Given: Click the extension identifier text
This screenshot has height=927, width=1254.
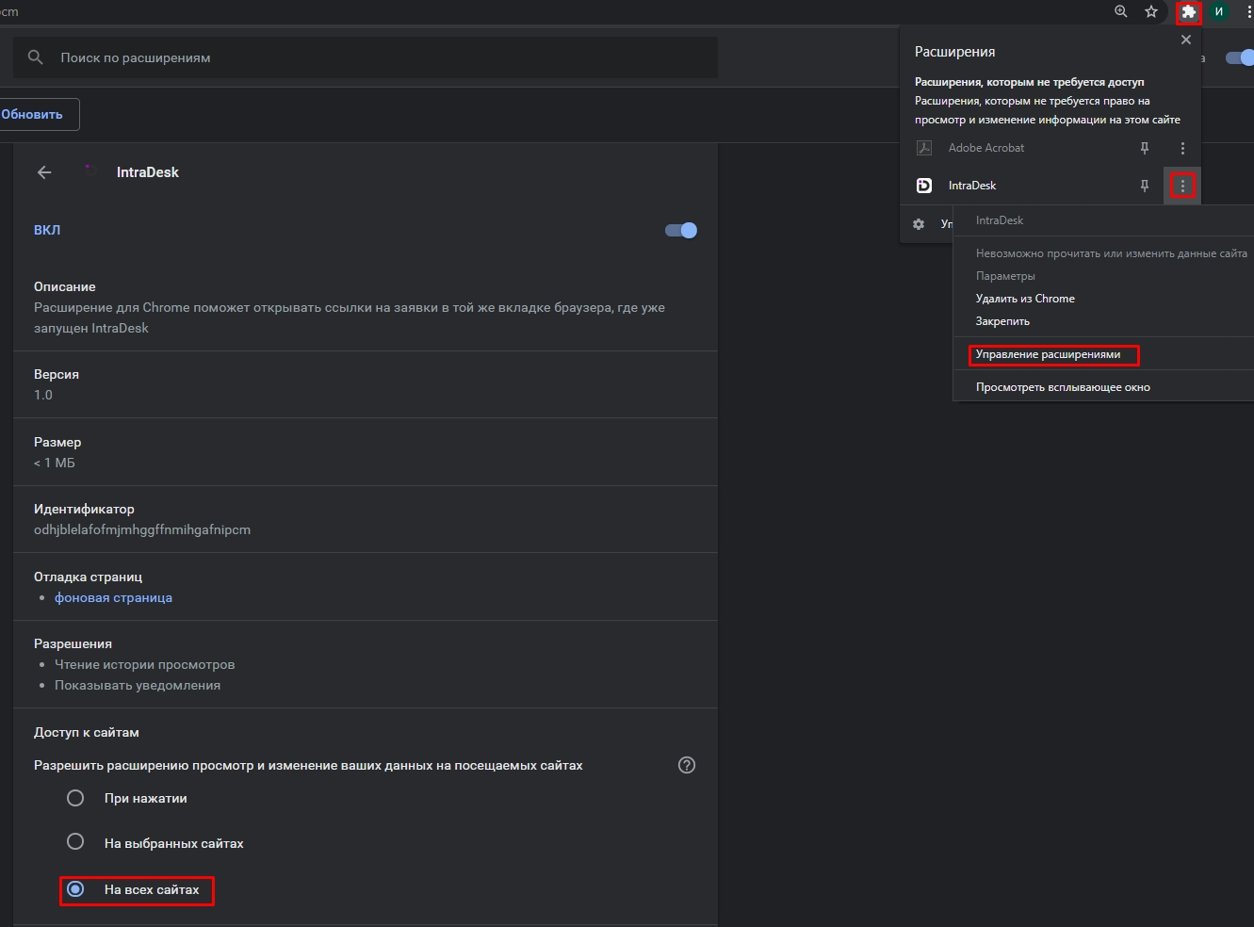Looking at the screenshot, I should pos(142,529).
